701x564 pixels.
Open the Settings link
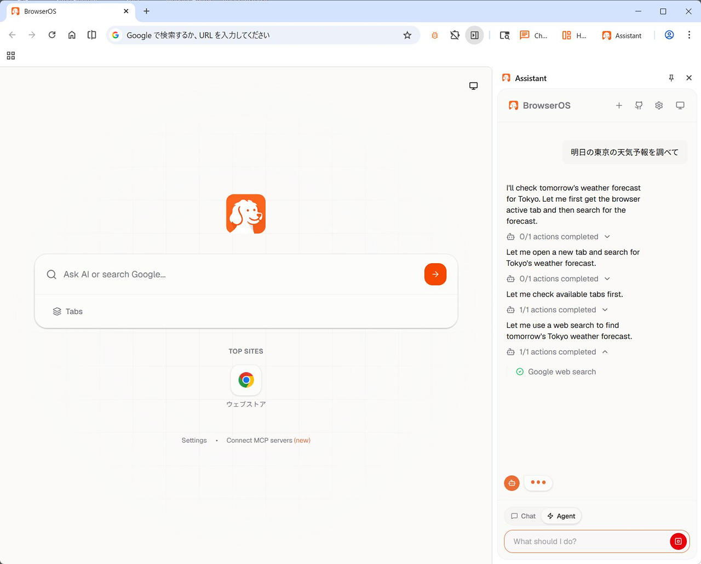194,440
